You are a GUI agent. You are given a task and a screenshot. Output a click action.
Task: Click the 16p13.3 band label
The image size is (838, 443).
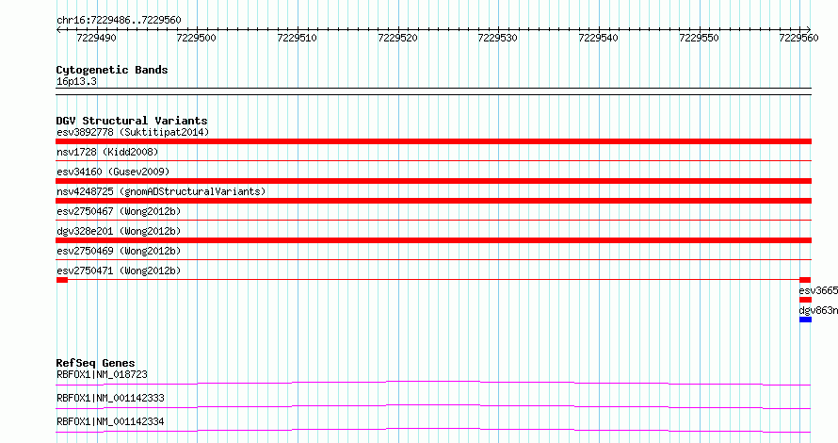coord(76,82)
